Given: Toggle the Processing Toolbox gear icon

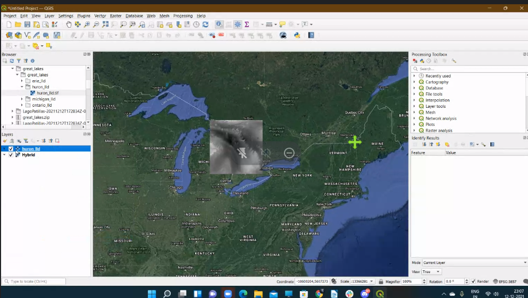Looking at the screenshot, I should coord(238,24).
